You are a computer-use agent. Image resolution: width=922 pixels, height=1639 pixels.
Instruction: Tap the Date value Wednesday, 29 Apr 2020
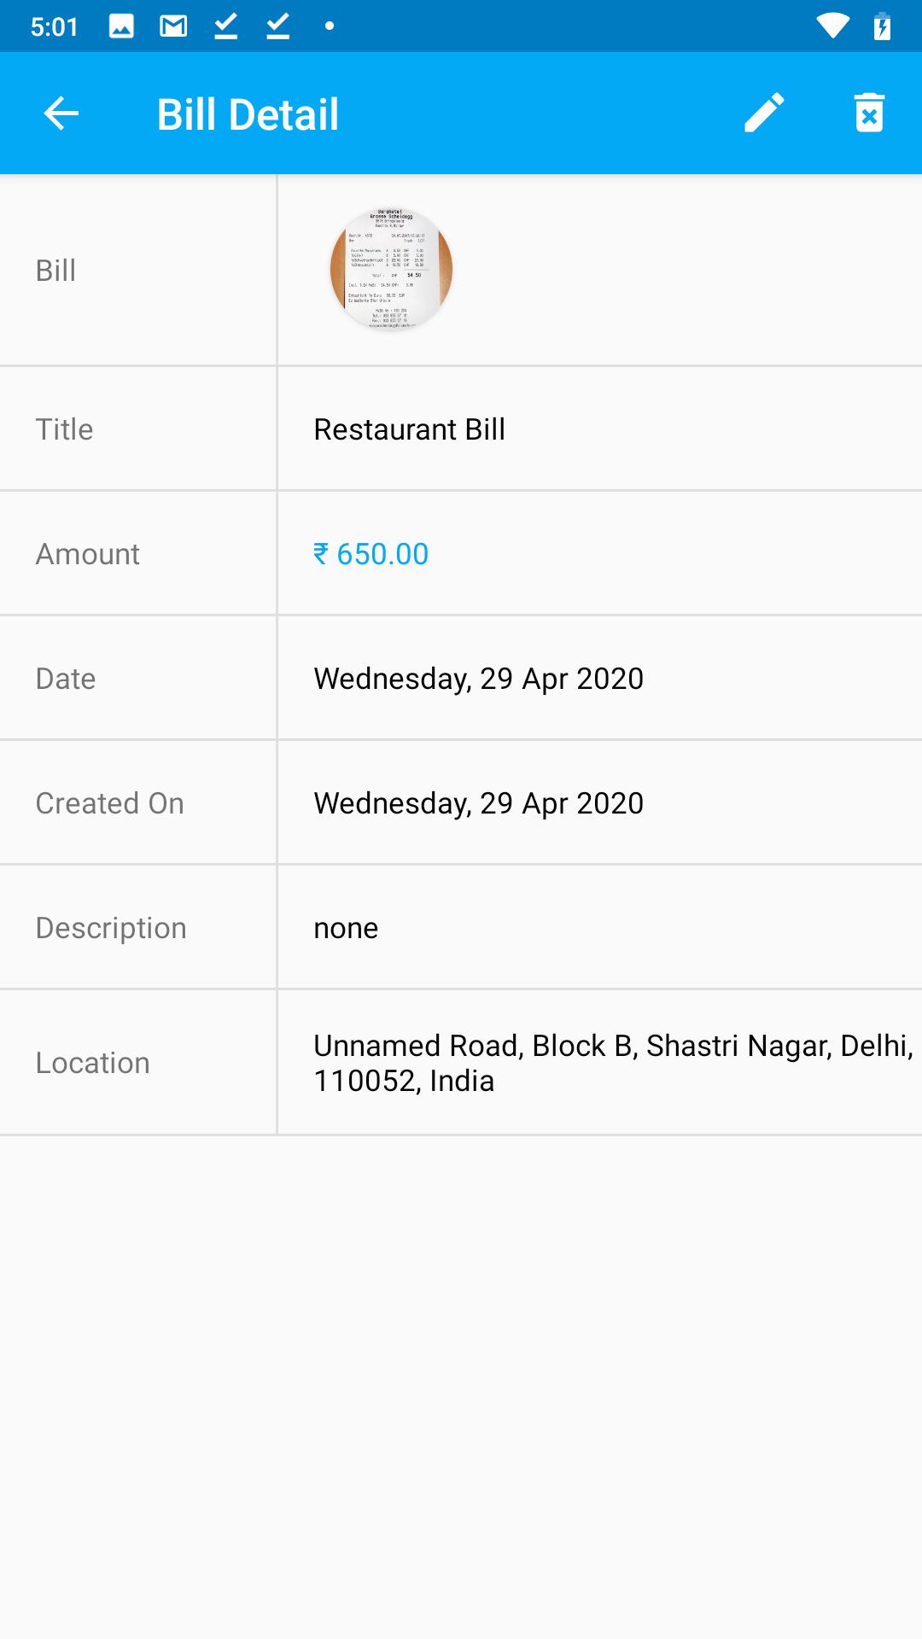(x=478, y=679)
